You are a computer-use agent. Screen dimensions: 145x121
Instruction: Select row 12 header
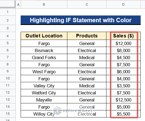[x=8, y=93]
